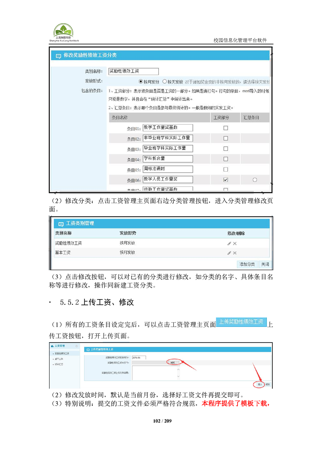Viewport: 322px width, 456px height.
Task: Click the 上传奖励性绩效工资 panel title
Action: 102,349
